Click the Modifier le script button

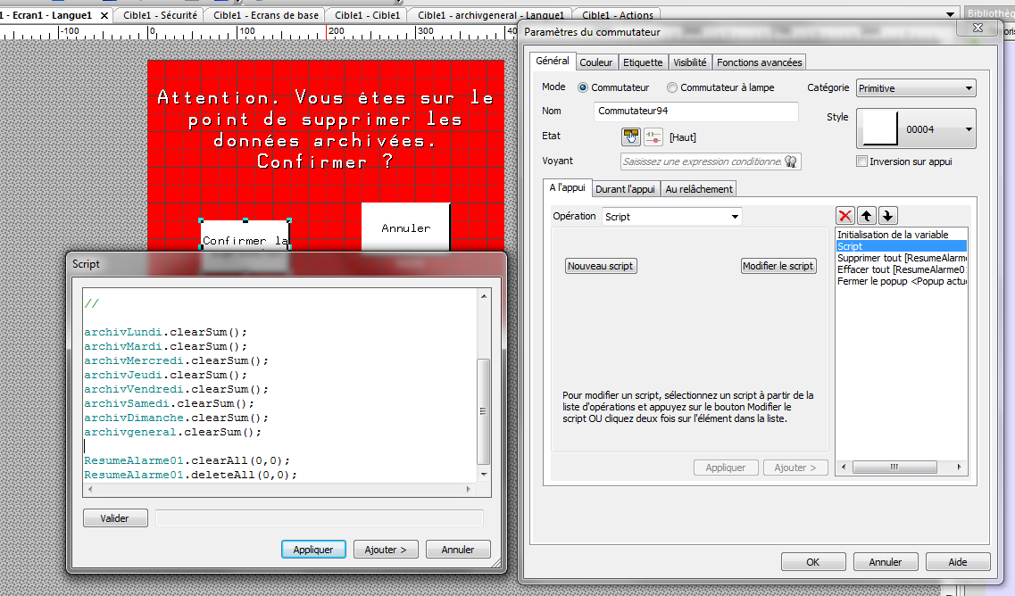click(778, 266)
